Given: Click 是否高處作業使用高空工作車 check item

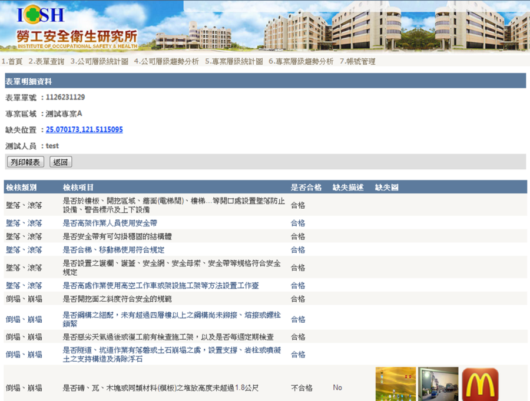Looking at the screenshot, I should pyautogui.click(x=161, y=286).
